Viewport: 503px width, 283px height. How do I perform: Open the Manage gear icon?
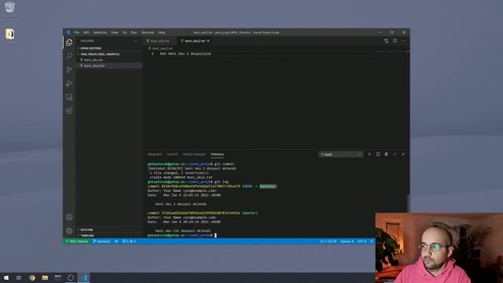69,230
